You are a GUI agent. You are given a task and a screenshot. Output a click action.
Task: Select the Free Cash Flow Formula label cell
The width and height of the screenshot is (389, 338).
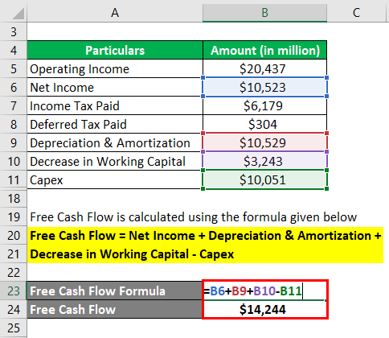pyautogui.click(x=115, y=291)
